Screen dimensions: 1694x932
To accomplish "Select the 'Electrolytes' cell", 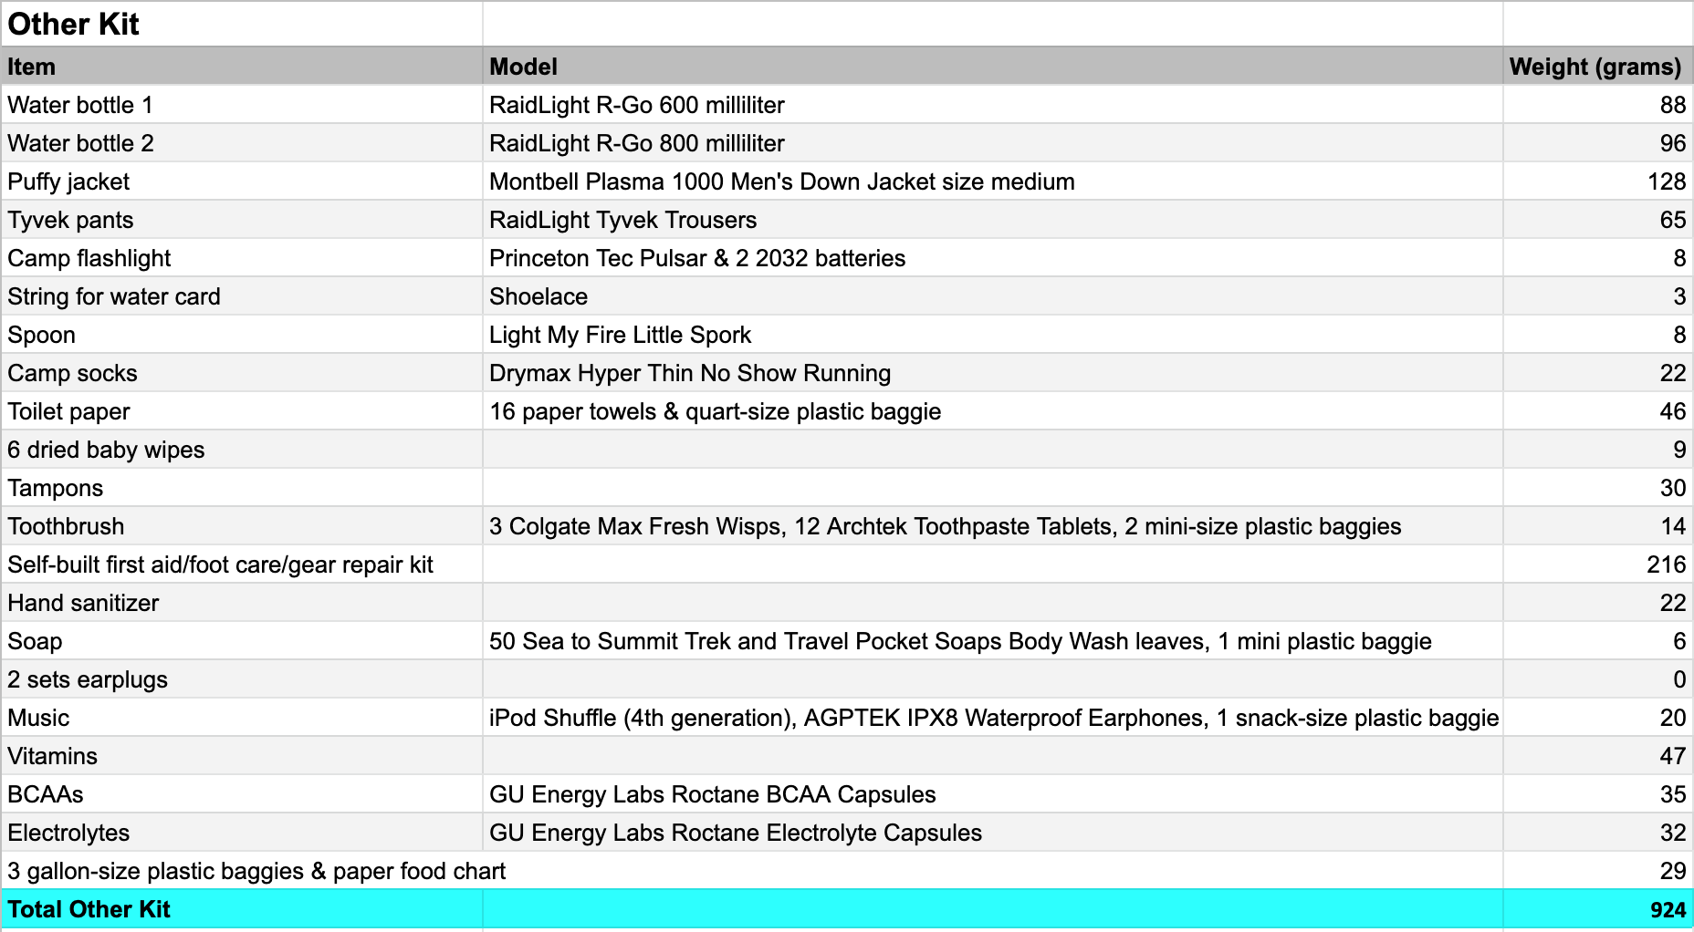I will coord(242,833).
